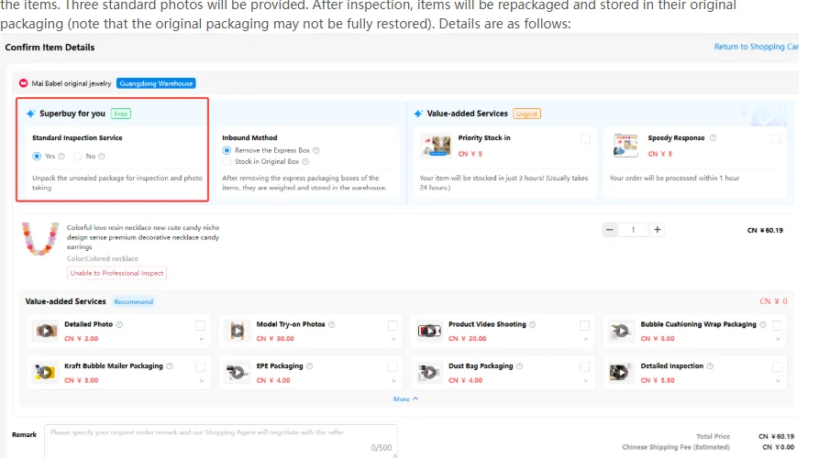Viewport: 830px width, 458px height.
Task: Open the Priority Stock-in thumbnail image
Action: (436, 146)
